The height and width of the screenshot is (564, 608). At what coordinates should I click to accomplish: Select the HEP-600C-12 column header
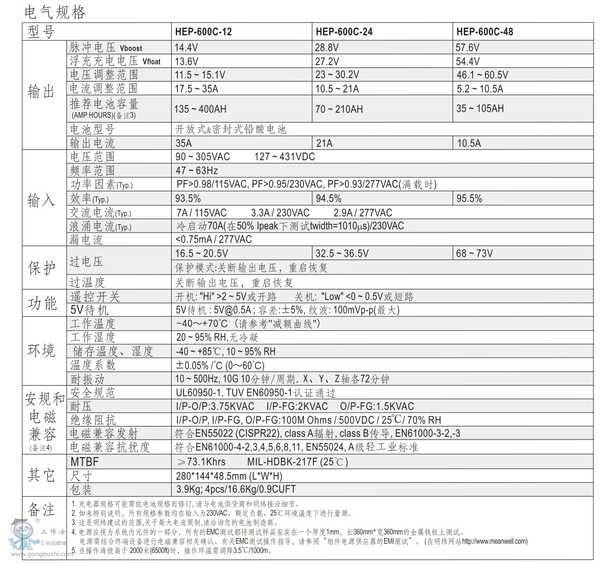pyautogui.click(x=203, y=32)
